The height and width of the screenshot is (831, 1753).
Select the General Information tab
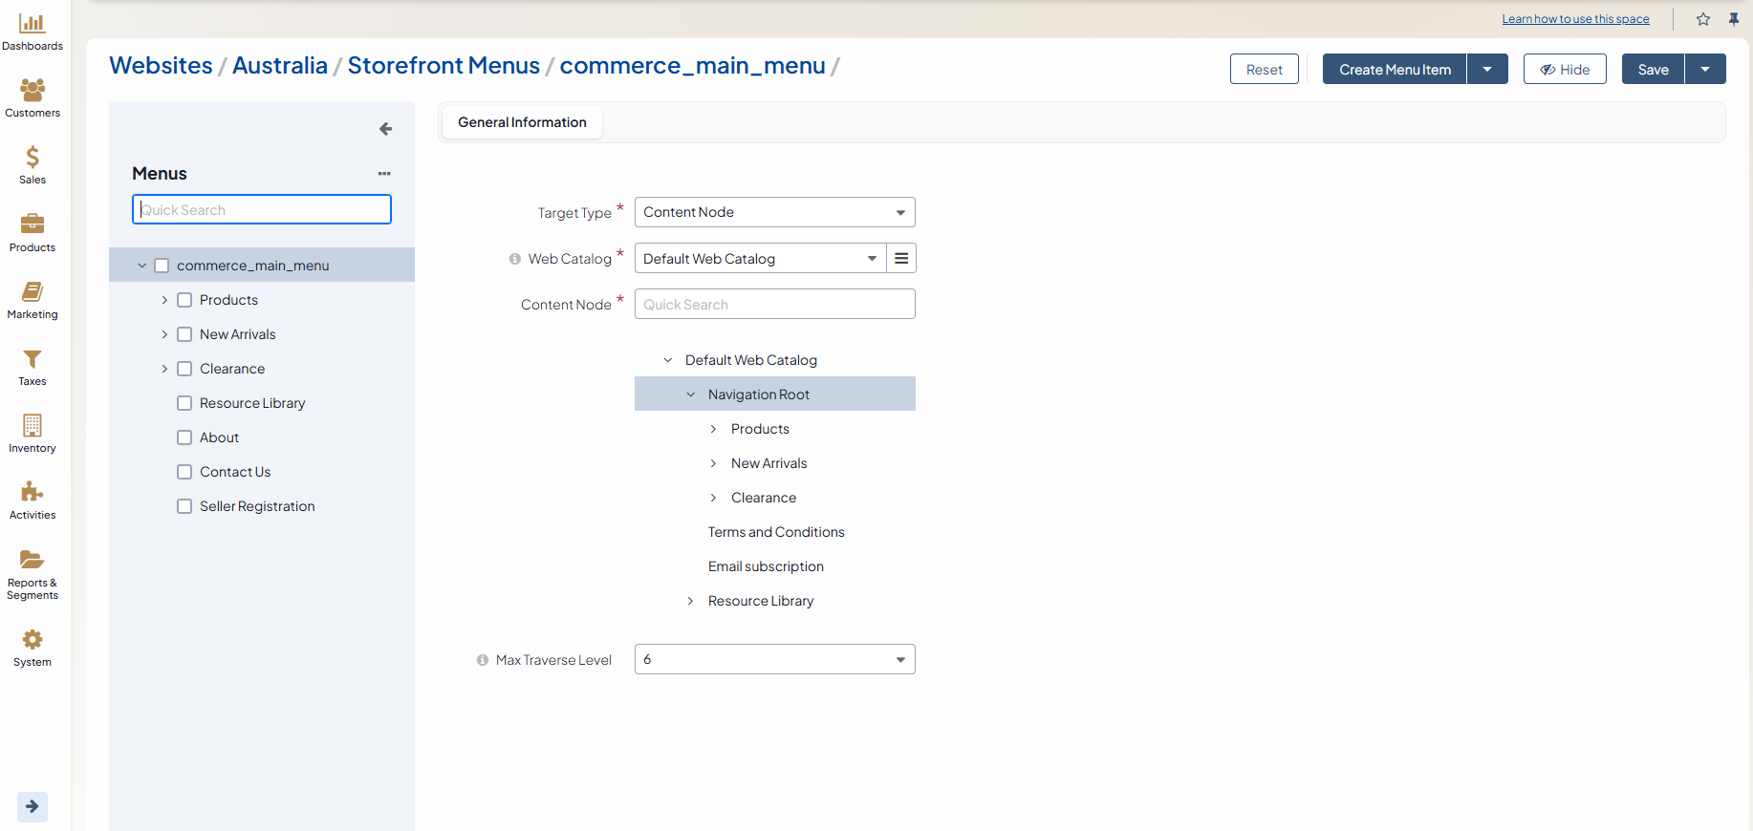coord(522,122)
